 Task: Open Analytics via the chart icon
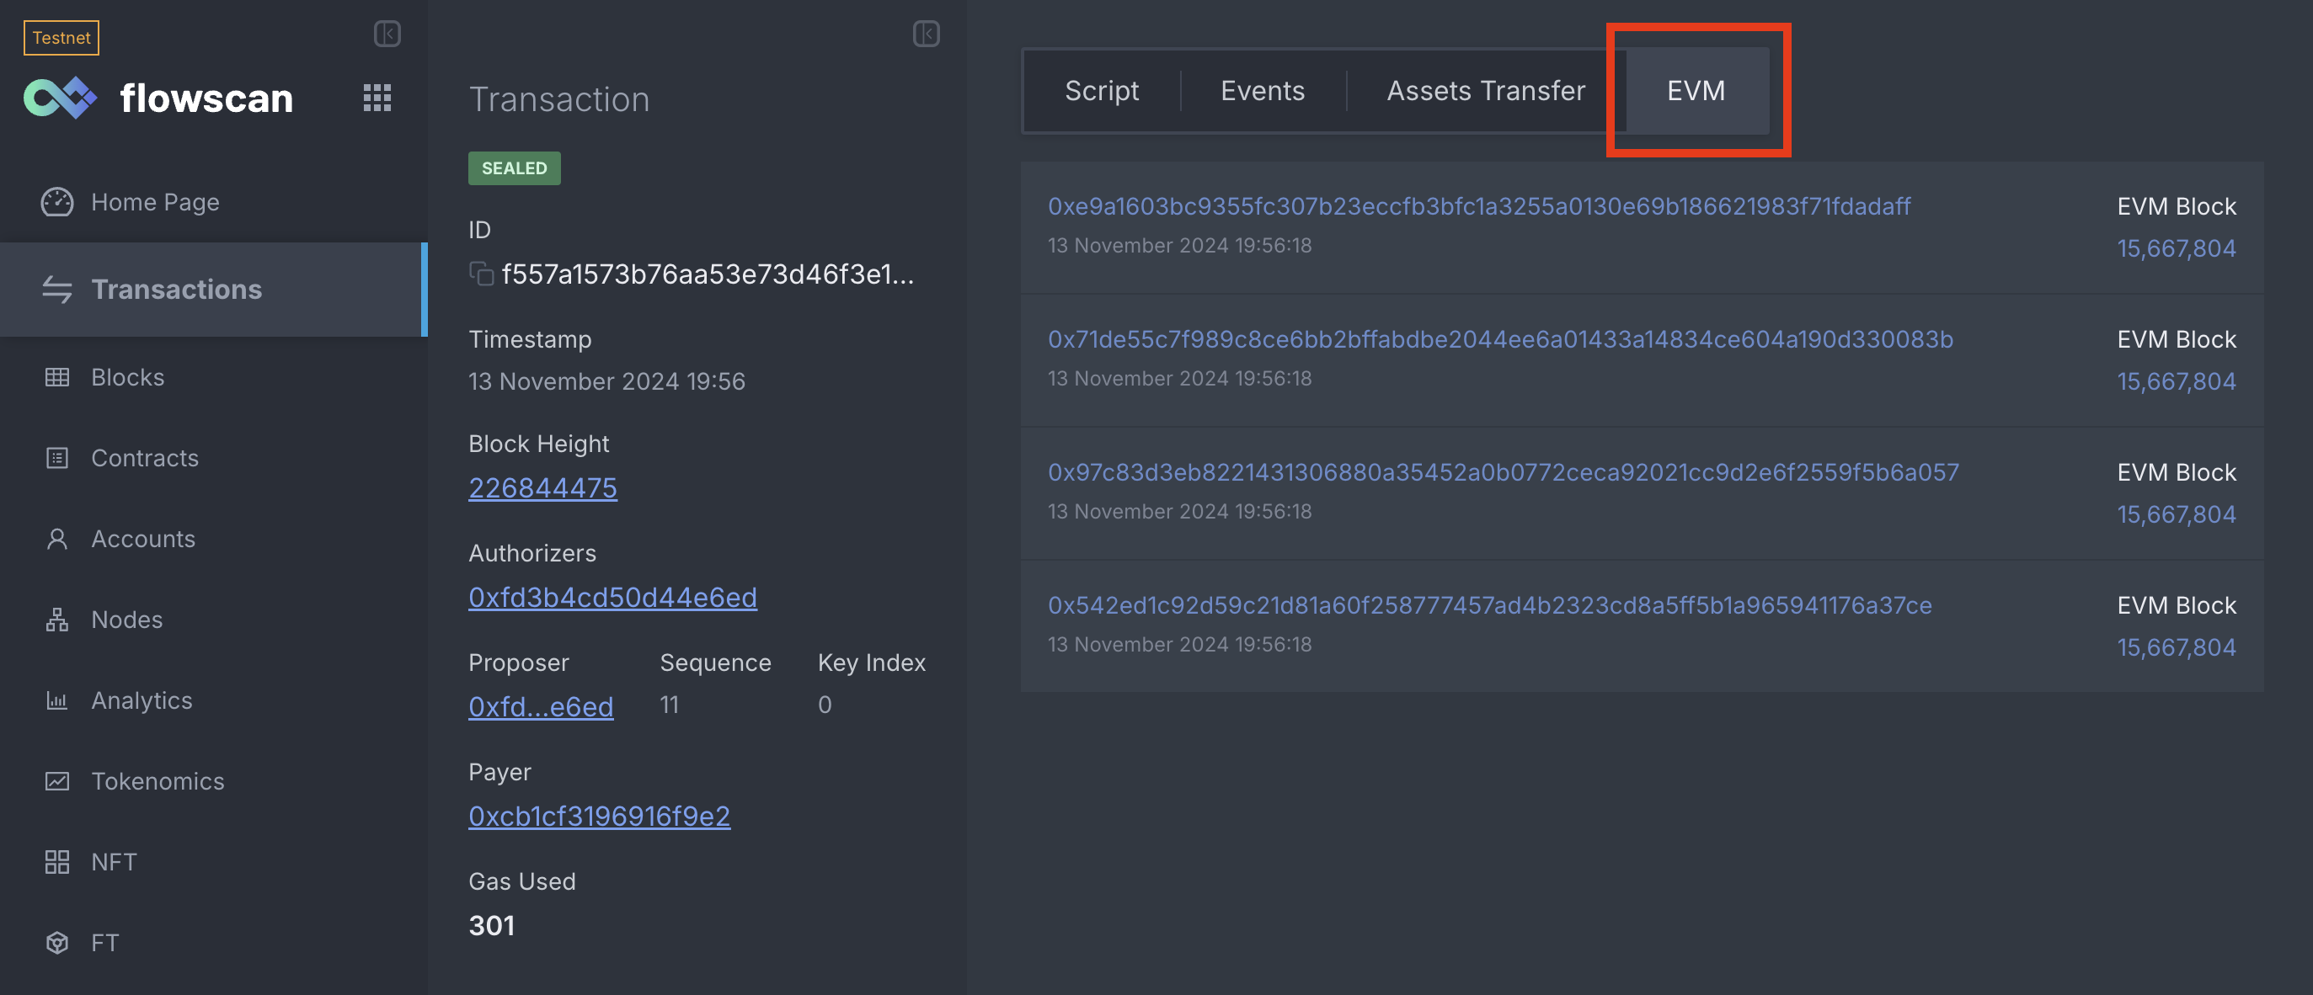click(57, 700)
